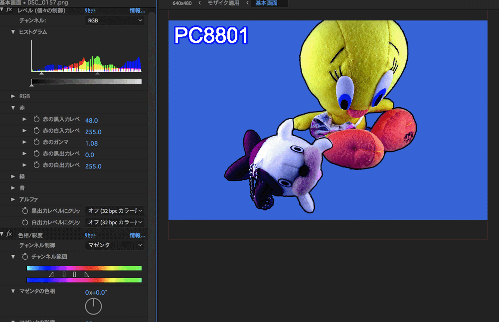
Task: Open 黒出力レベルにクリップ dropdown
Action: 115,211
